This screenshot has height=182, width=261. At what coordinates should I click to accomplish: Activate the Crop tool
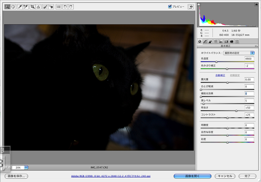point(33,7)
